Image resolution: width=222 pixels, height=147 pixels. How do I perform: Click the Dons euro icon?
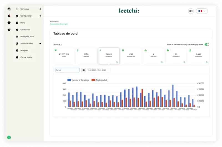17,23
